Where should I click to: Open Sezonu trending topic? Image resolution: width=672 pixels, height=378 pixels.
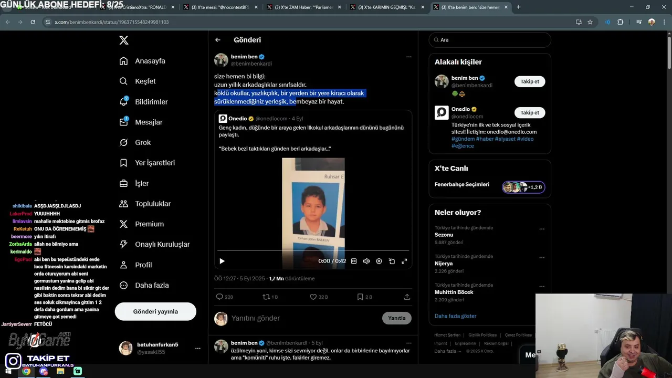[x=444, y=235]
